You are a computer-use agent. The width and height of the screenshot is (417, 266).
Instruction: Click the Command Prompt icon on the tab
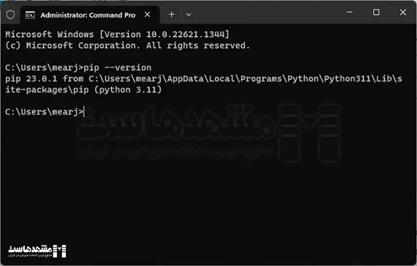click(30, 15)
